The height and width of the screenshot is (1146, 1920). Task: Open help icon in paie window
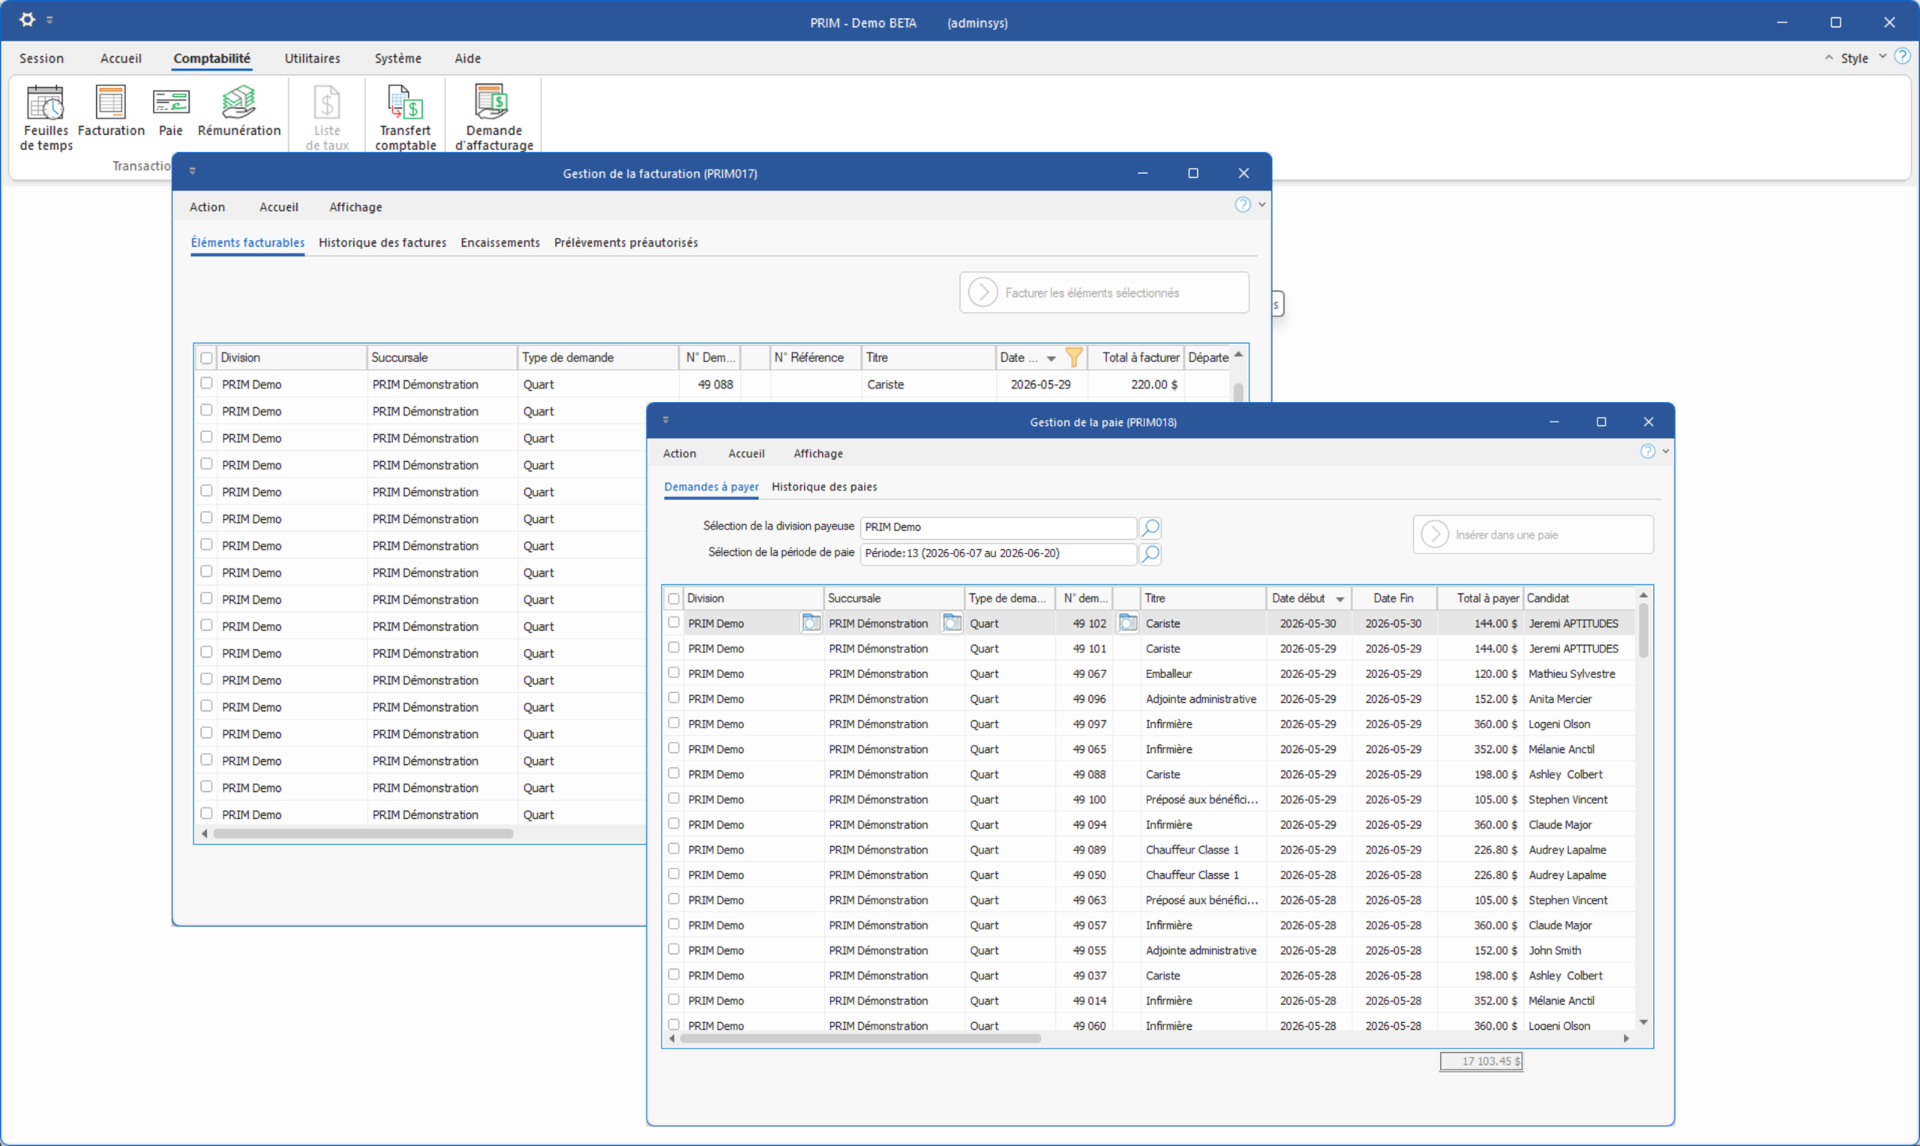pyautogui.click(x=1648, y=451)
